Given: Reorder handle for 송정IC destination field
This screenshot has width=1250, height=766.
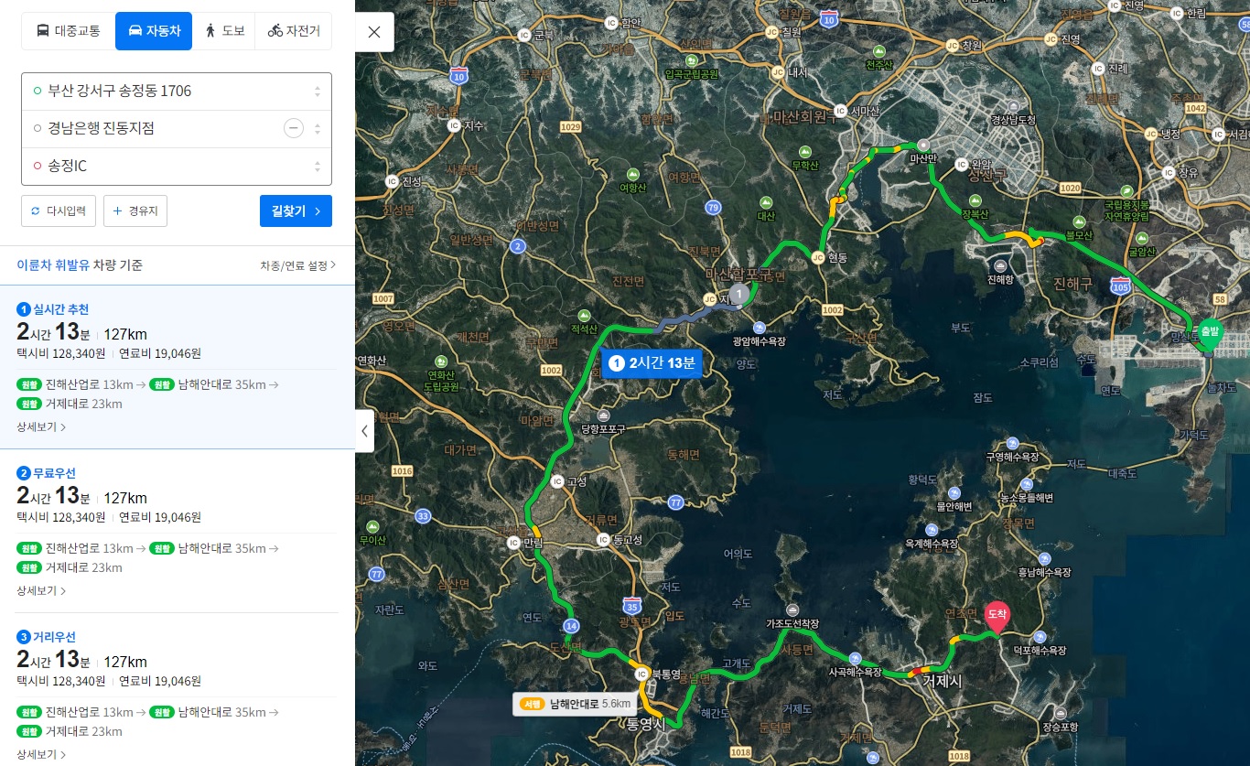Looking at the screenshot, I should [x=318, y=167].
